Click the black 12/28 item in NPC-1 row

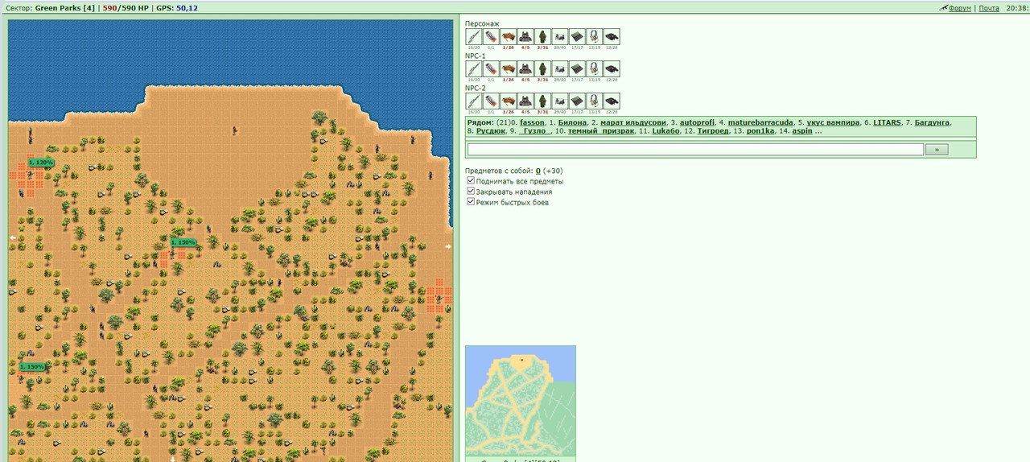(x=612, y=68)
